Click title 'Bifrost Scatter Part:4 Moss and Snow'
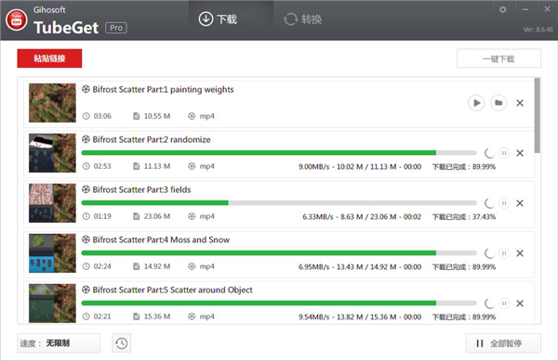The height and width of the screenshot is (361, 558). (161, 239)
